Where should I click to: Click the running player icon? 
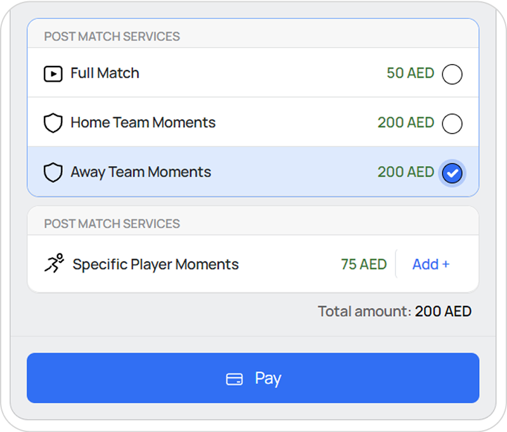tap(55, 264)
